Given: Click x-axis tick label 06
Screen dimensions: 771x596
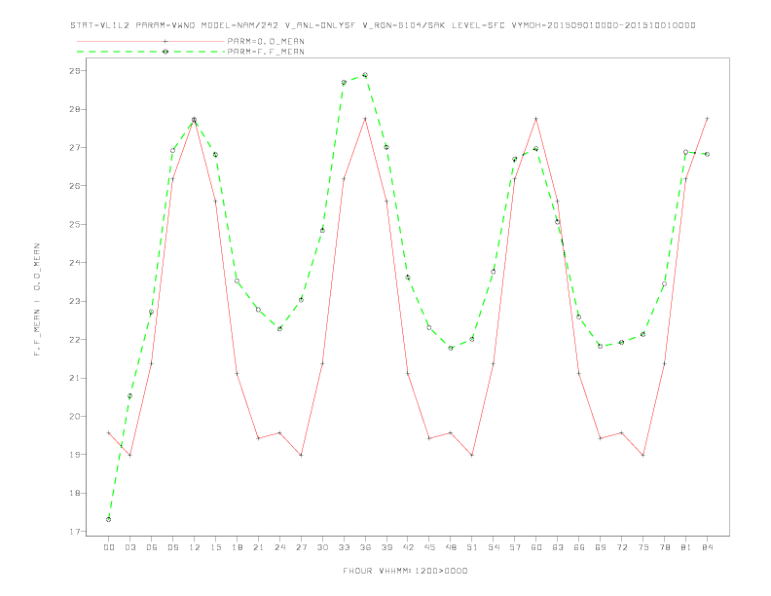Looking at the screenshot, I should [152, 547].
